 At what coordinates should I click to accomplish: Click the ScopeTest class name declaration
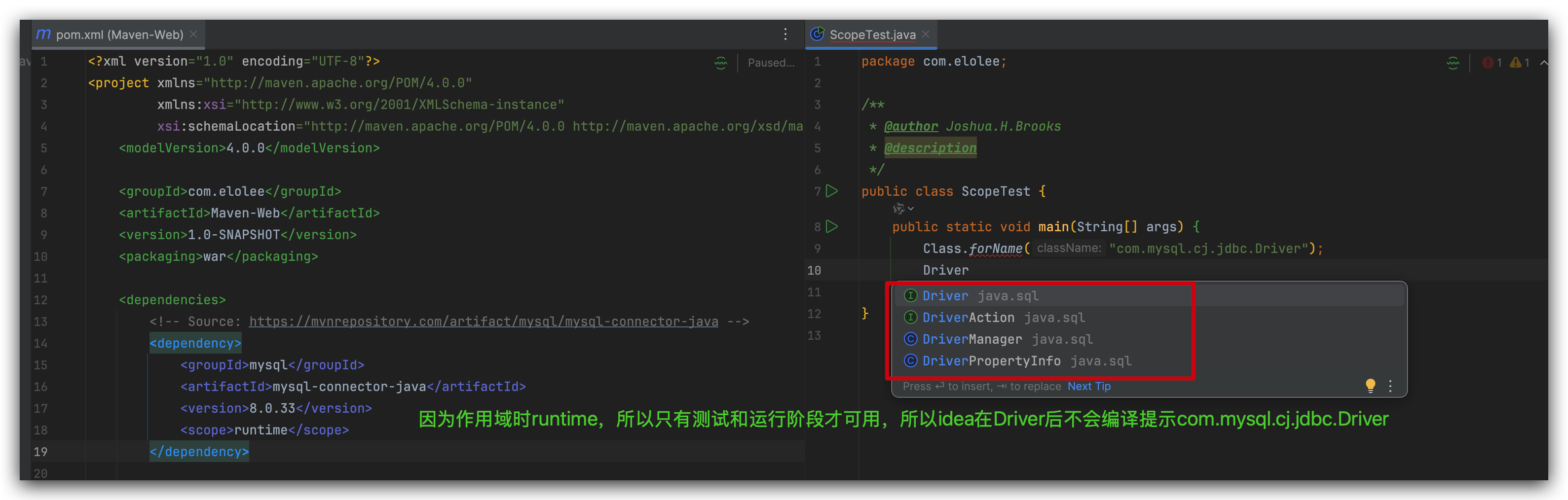click(995, 191)
